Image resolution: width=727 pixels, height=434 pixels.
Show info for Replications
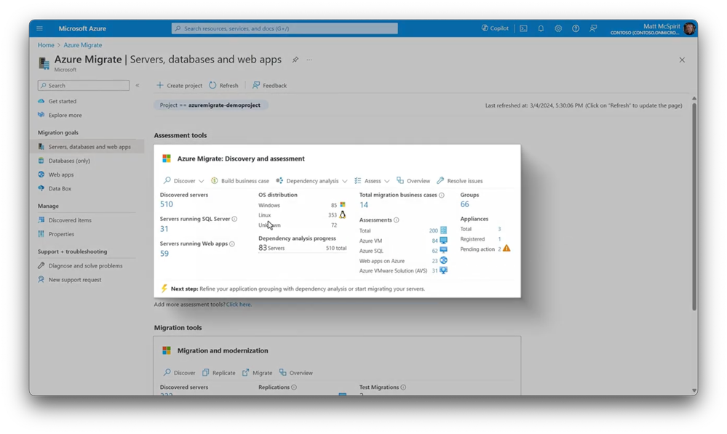pyautogui.click(x=294, y=387)
